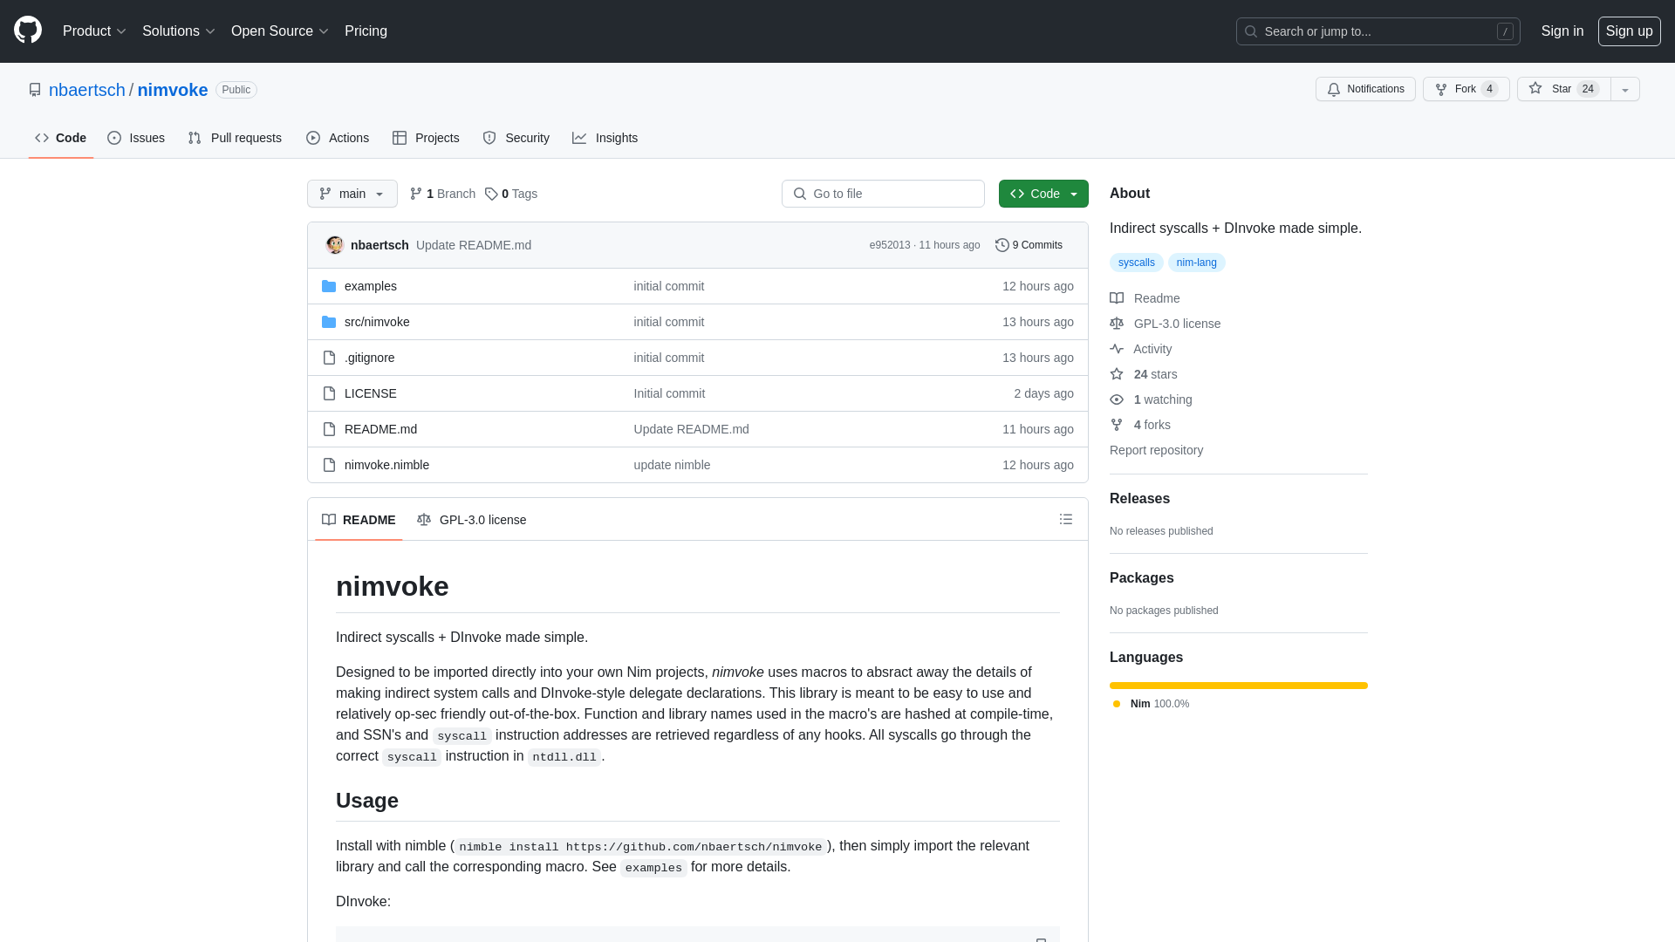Open the Packages heading link
This screenshot has height=942, width=1675.
coord(1141,578)
